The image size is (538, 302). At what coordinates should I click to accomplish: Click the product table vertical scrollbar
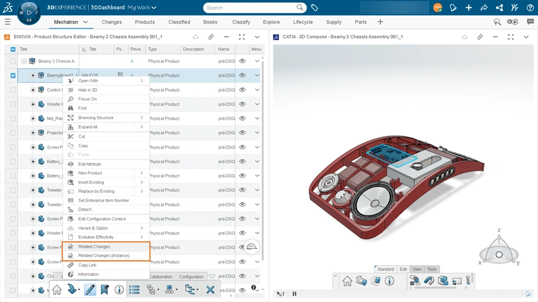(263, 161)
